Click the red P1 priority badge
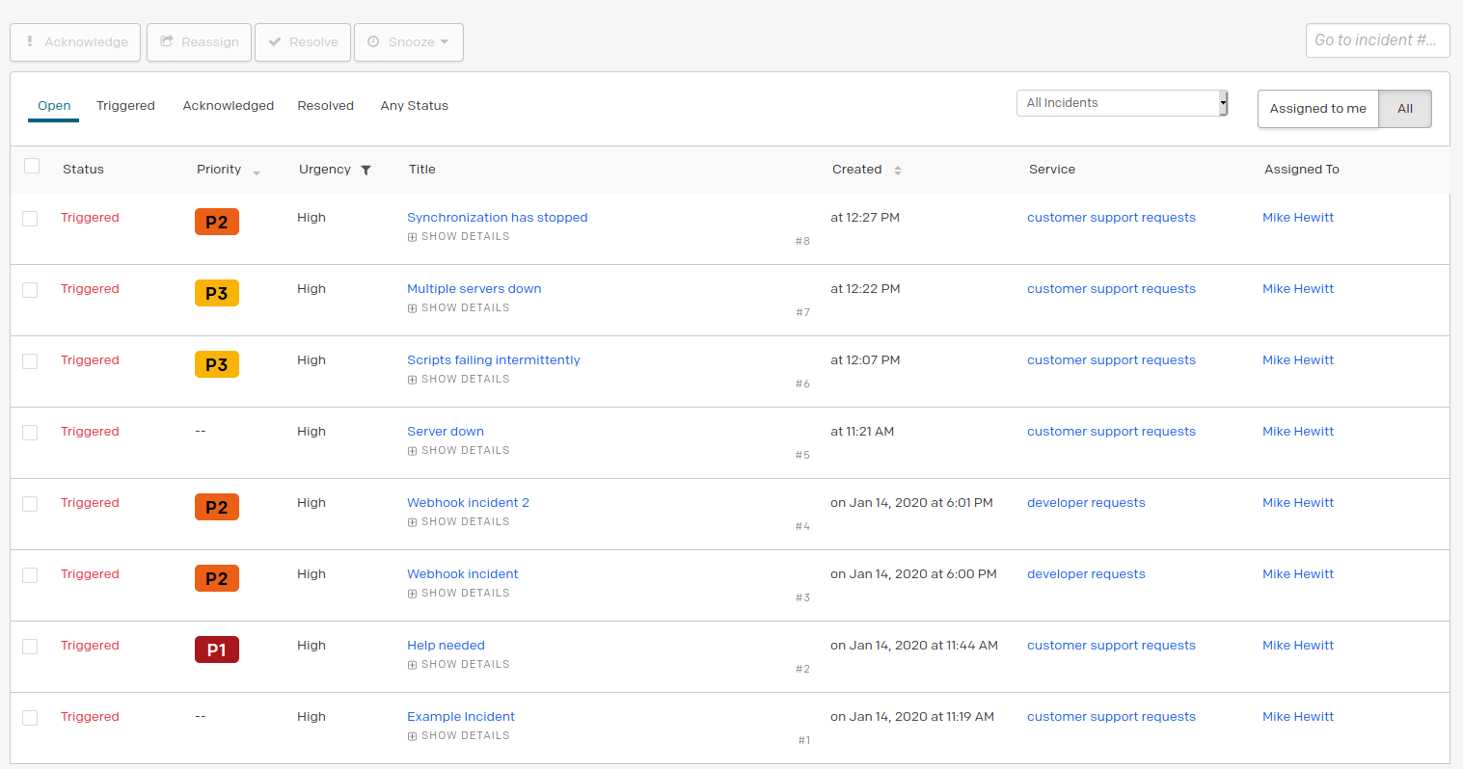This screenshot has height=769, width=1463. [x=216, y=649]
